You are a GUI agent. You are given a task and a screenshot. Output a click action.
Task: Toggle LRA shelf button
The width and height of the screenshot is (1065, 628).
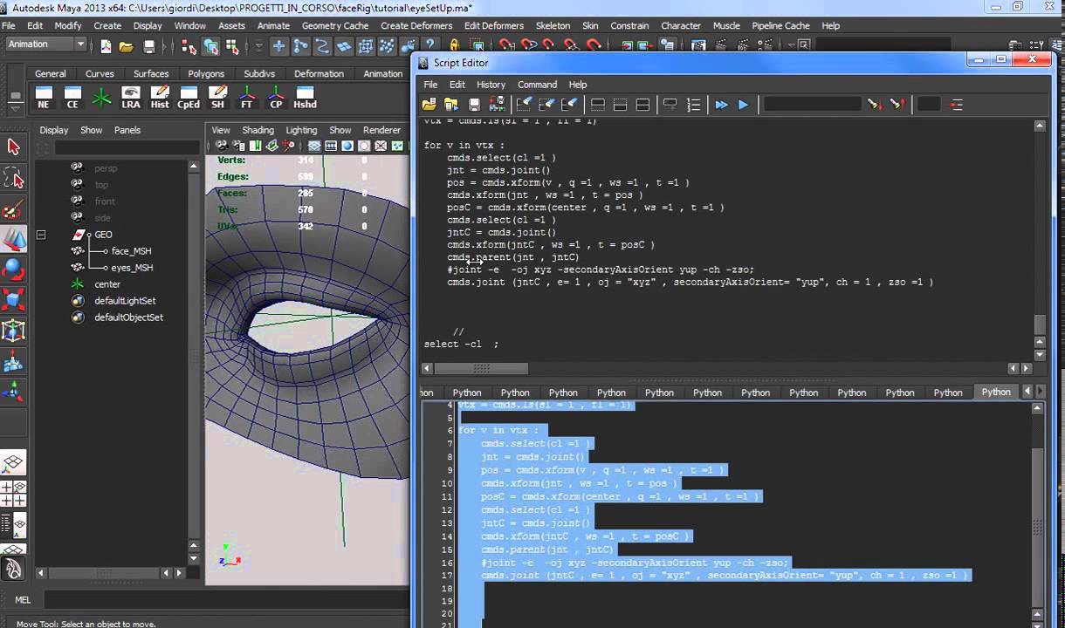131,97
